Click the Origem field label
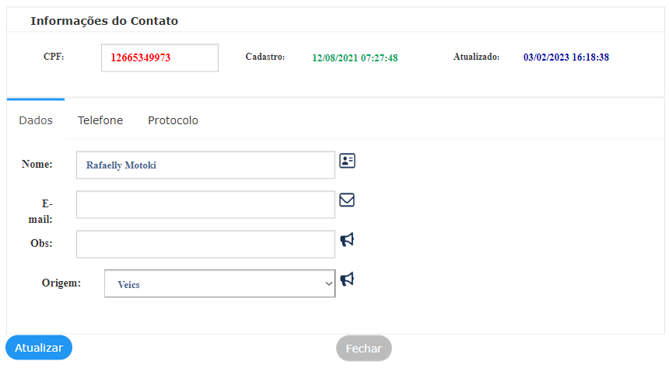669x368 pixels. pyautogui.click(x=61, y=283)
